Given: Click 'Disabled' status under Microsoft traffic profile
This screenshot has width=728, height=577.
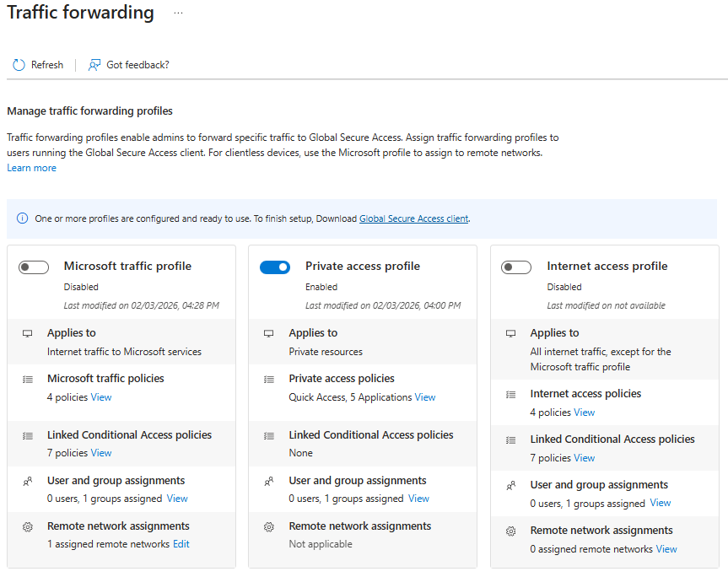Looking at the screenshot, I should 81,287.
